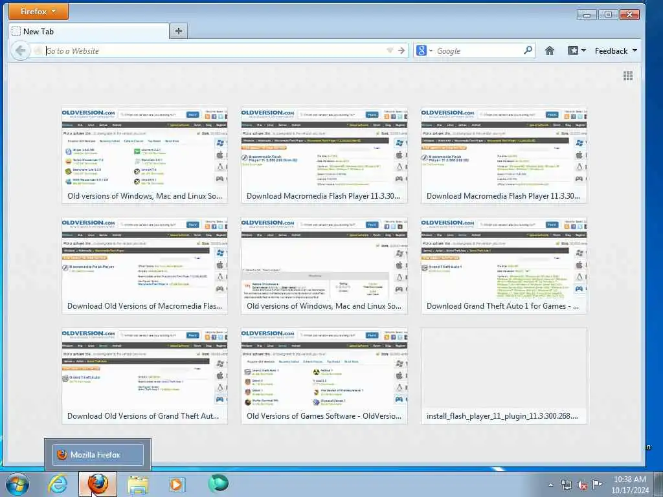Open center 'Old versions of Windows, Mac and Linux' tile
Viewport: 663px width, 497px height.
pyautogui.click(x=324, y=265)
